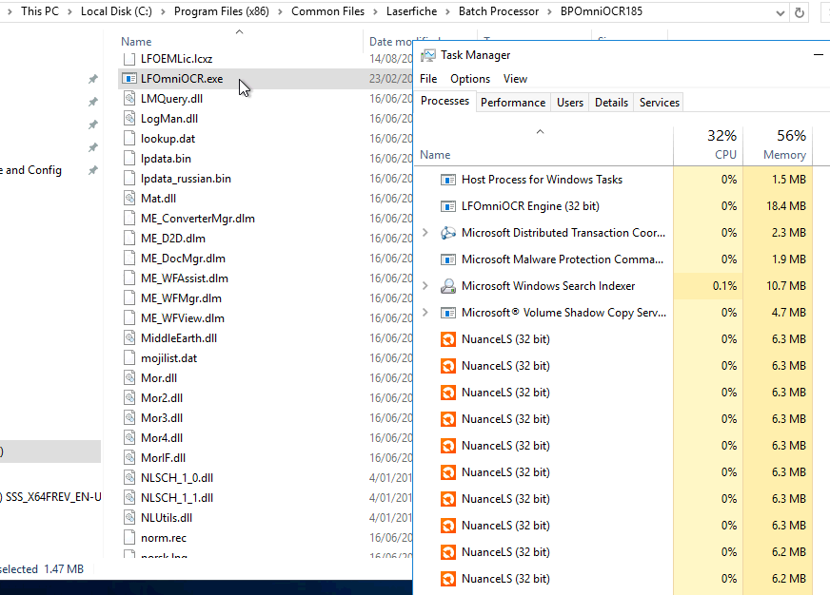Navigate to Common Files in the breadcrumb
830x595 pixels.
pos(327,11)
